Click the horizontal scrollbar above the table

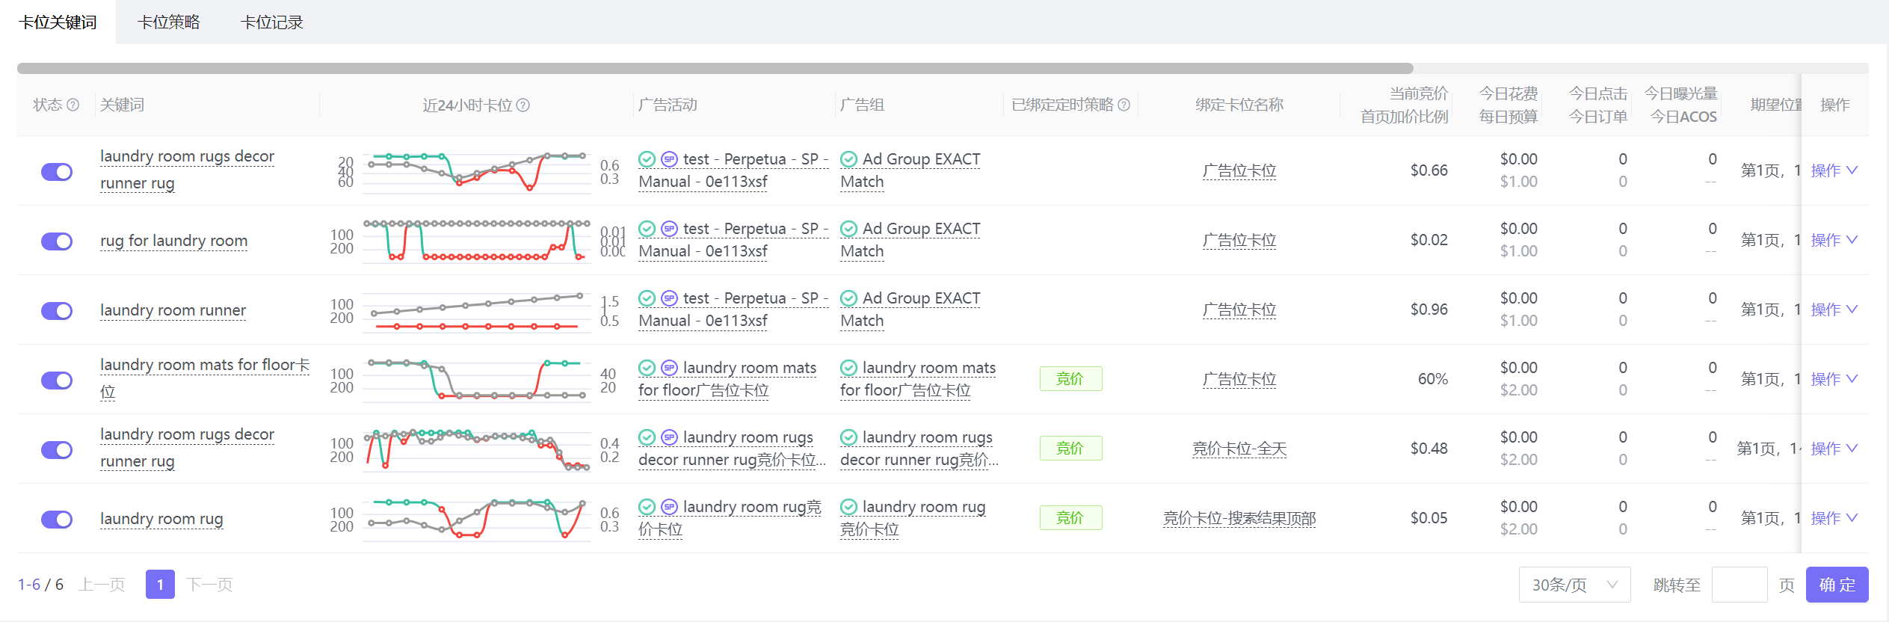[x=715, y=68]
